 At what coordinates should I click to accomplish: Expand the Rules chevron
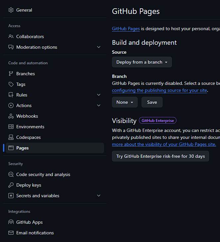coord(99,95)
